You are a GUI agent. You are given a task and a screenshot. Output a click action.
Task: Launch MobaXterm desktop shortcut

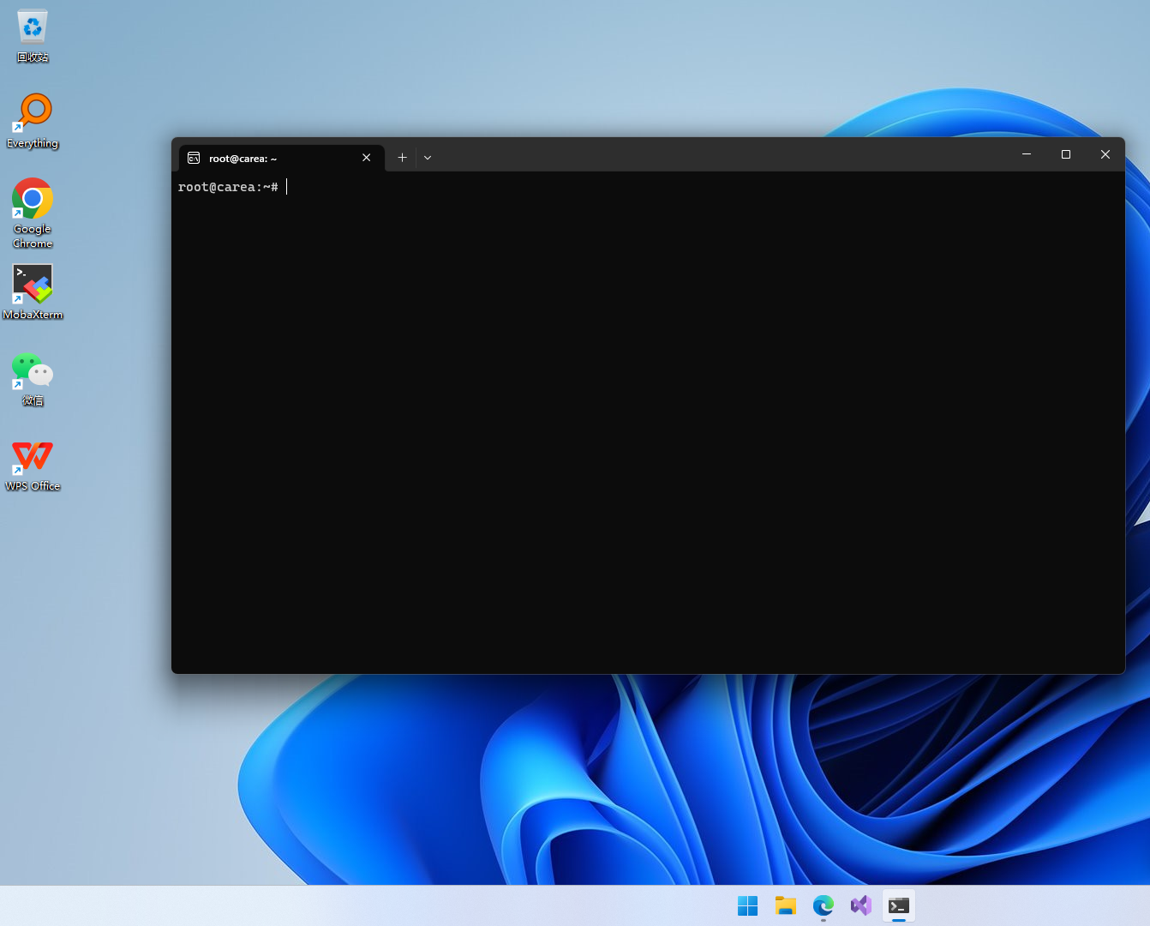tap(33, 292)
